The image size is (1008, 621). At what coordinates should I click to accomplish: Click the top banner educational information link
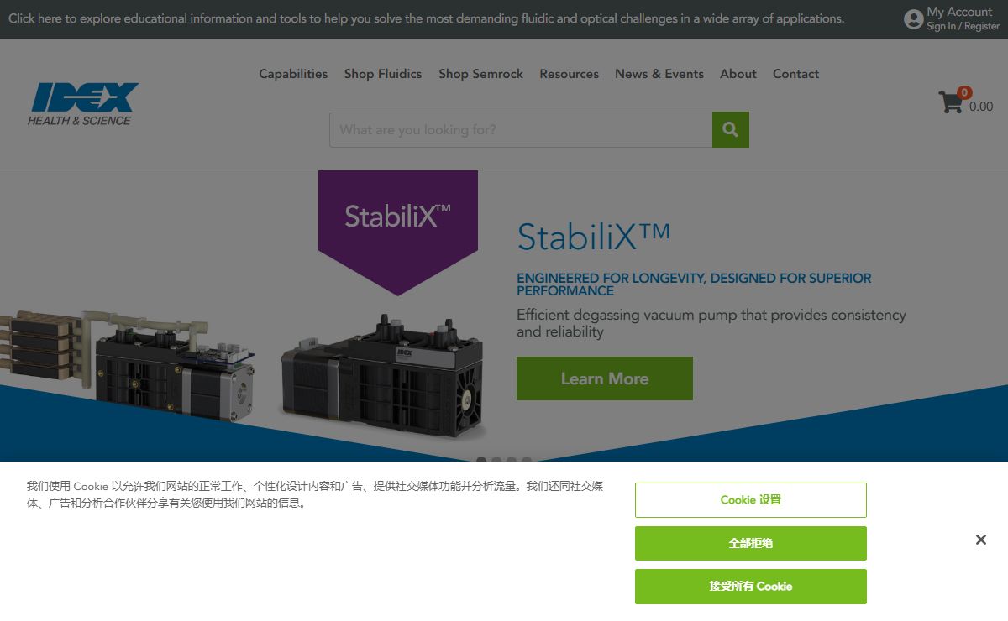[x=427, y=18]
